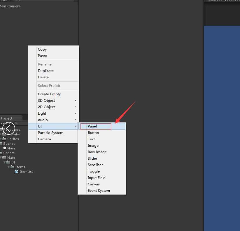240x231 pixels.
Task: Click the UI folder icon
Action: pos(8,162)
